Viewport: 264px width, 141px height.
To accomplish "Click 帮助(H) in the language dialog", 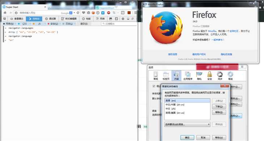I will click(x=219, y=137).
